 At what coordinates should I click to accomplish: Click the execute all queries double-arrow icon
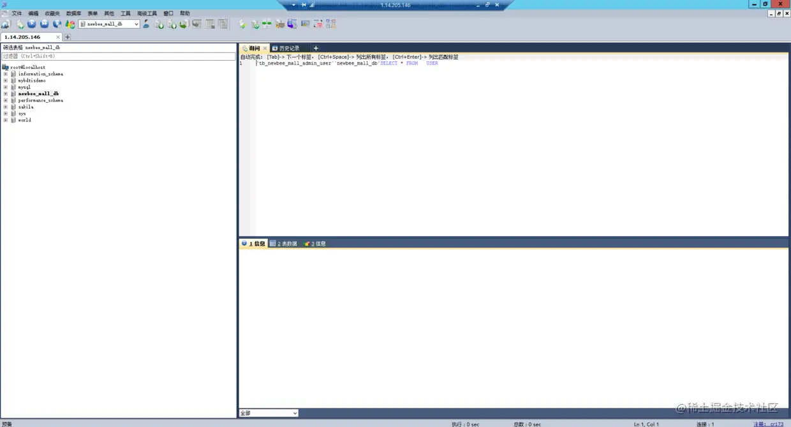(x=45, y=24)
